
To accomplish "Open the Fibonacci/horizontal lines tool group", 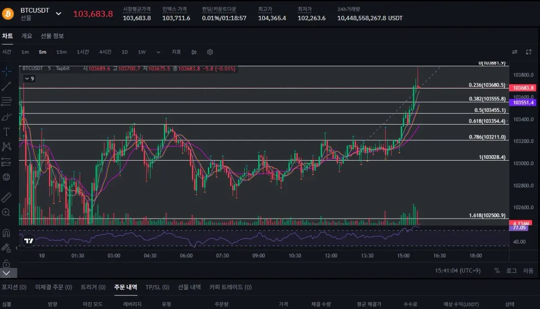I will (6, 102).
